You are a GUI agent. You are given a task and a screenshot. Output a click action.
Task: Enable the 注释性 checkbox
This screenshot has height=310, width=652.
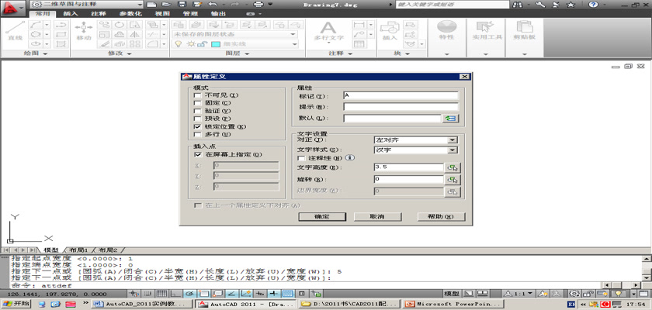pyautogui.click(x=301, y=158)
